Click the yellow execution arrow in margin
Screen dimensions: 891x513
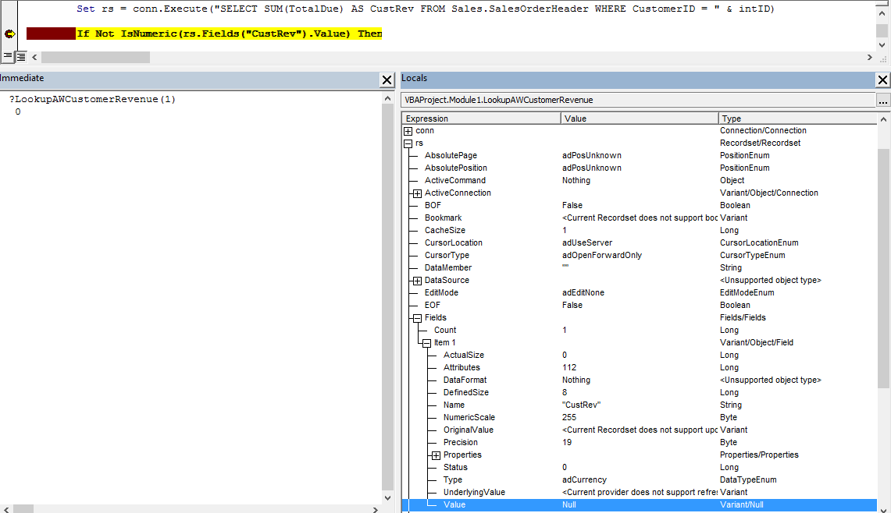(9, 34)
